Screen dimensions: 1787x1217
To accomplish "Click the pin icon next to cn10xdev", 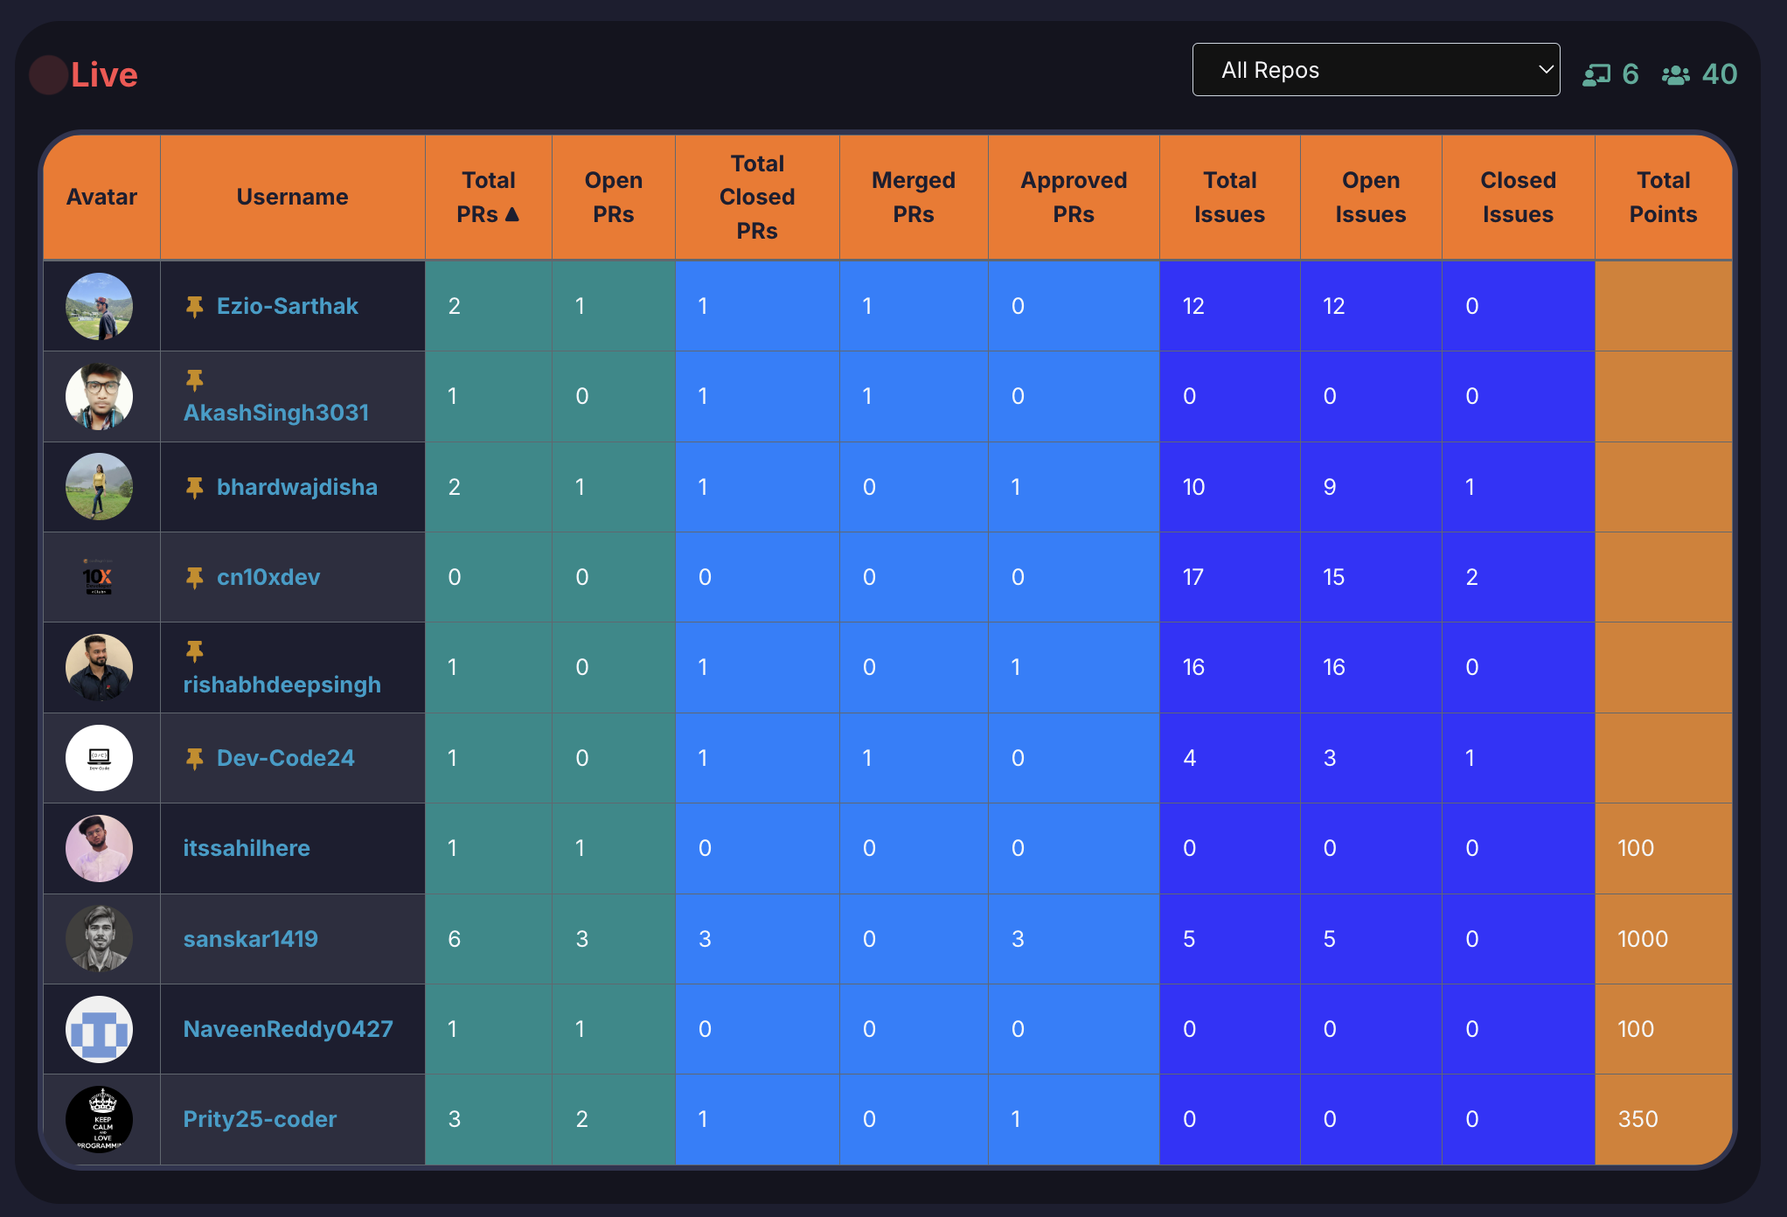I will click(194, 577).
